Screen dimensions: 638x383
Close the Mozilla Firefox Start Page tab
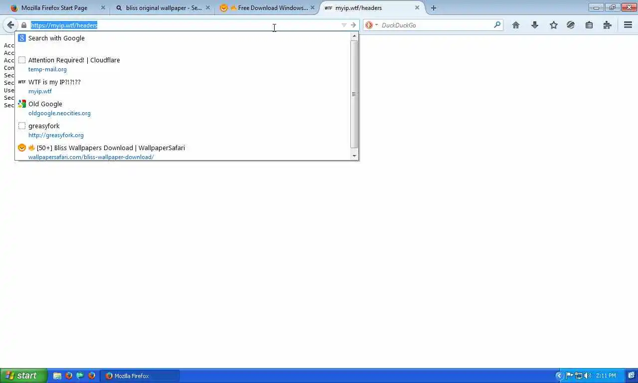(103, 7)
